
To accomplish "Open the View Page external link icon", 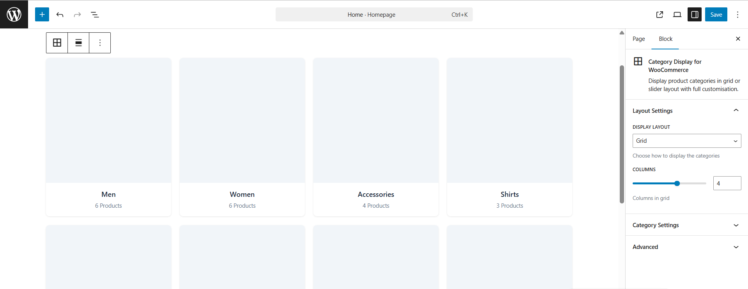I will click(660, 14).
